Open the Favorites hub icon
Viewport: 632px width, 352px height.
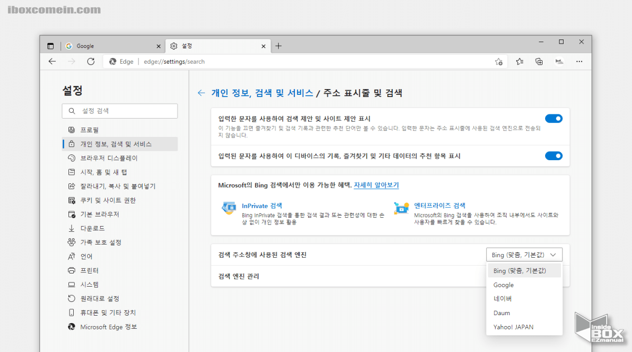519,61
